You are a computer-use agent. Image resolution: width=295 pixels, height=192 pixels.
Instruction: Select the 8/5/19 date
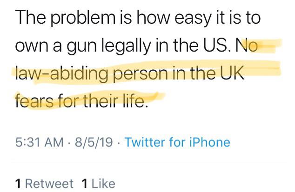94,142
